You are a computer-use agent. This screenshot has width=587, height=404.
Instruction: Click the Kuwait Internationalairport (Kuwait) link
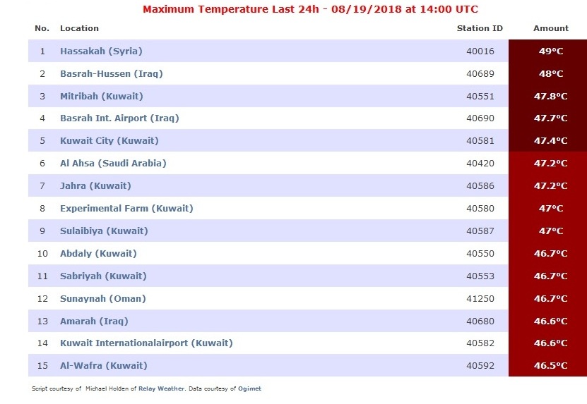(x=146, y=343)
